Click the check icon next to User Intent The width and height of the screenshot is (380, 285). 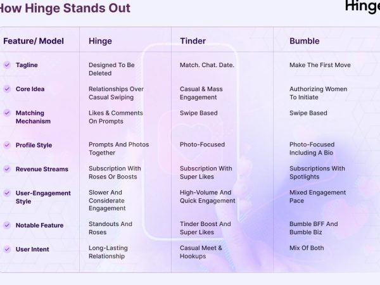(x=7, y=249)
